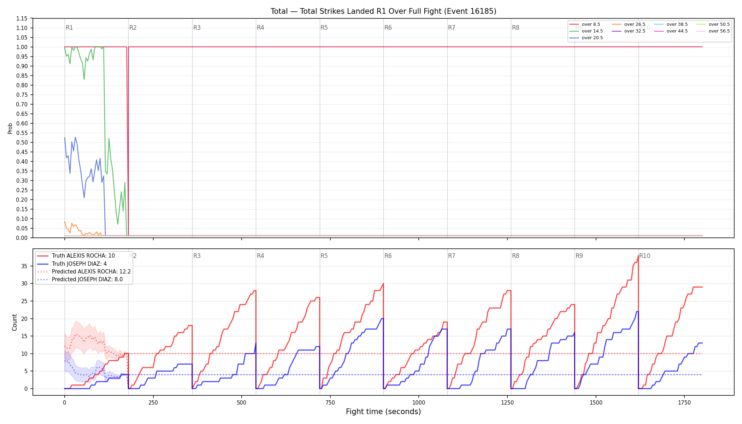Click the 750 tick on fight time axis
The image size is (742, 424).
coord(330,402)
